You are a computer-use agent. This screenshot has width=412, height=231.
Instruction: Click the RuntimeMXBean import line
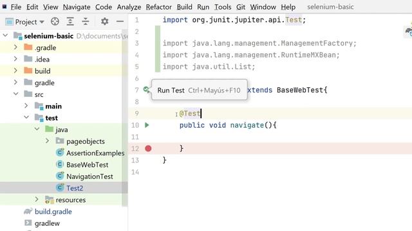coord(251,55)
